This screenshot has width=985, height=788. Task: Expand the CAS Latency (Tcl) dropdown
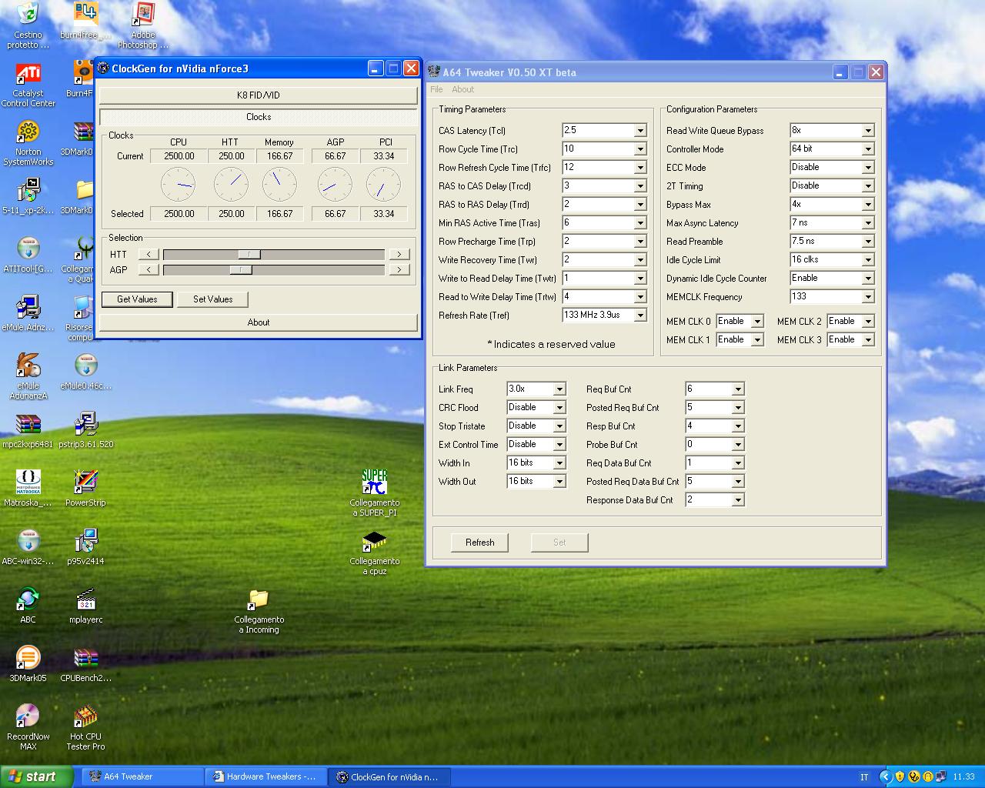click(x=640, y=131)
